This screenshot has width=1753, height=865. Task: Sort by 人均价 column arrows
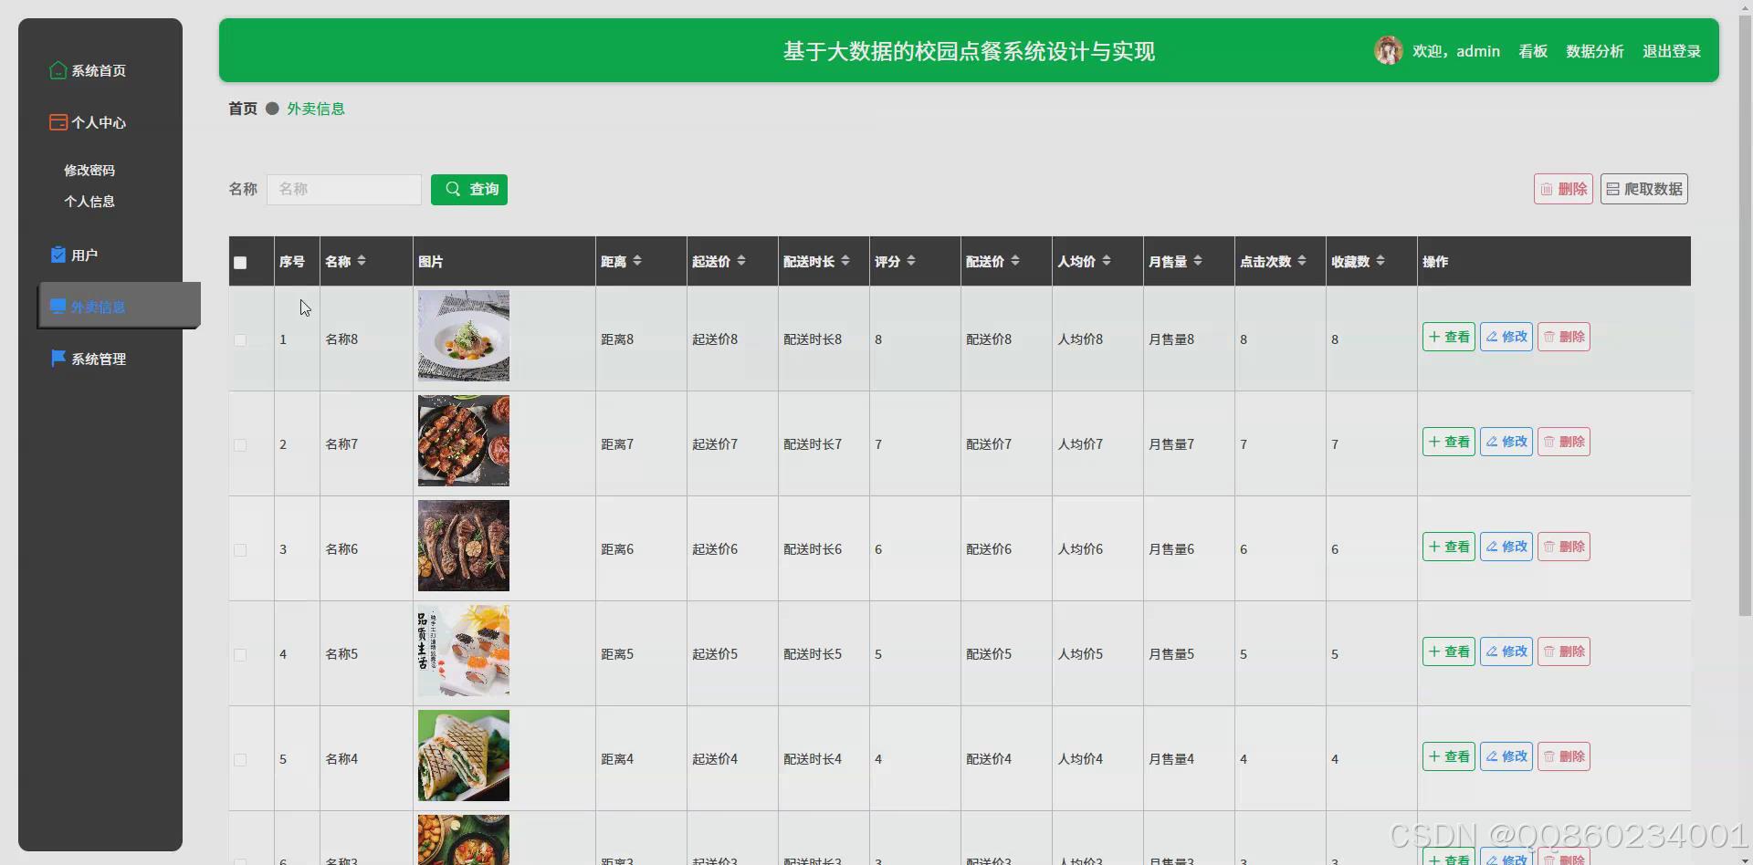pyautogui.click(x=1107, y=261)
